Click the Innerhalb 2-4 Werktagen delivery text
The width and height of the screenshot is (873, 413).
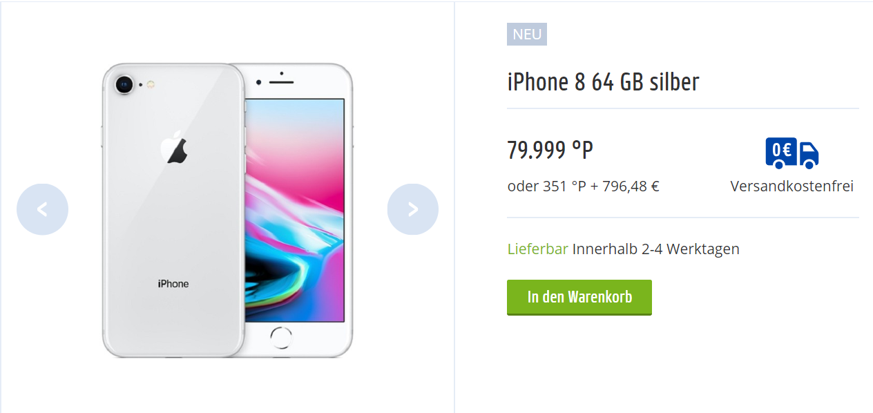pos(656,249)
